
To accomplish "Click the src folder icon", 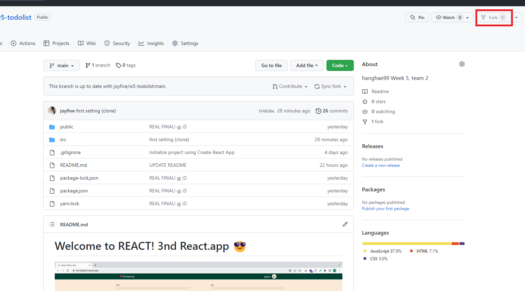I will [x=52, y=140].
